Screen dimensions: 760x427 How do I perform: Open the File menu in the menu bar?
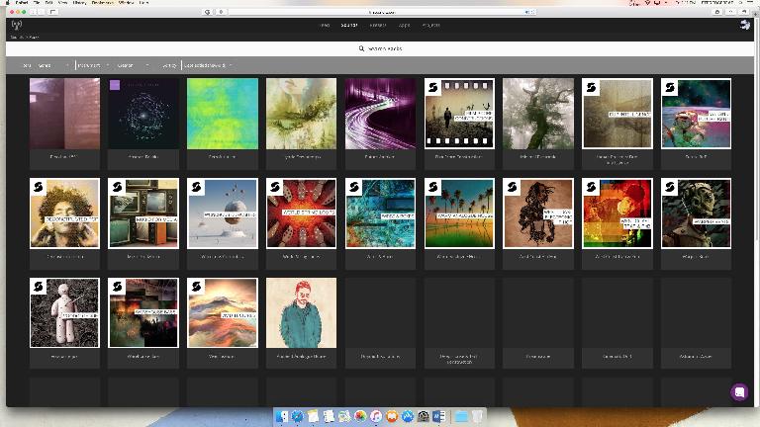click(37, 2)
